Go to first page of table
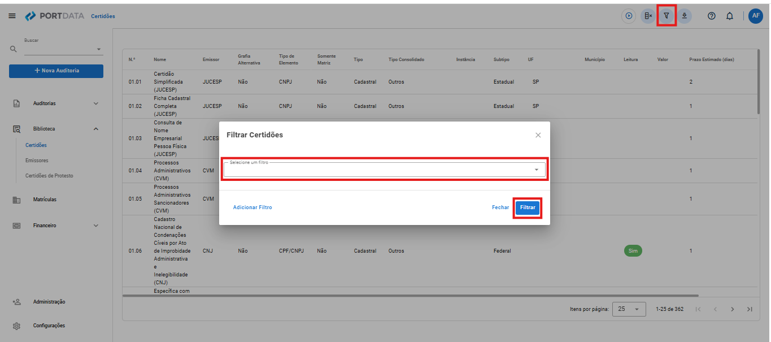This screenshot has width=771, height=342. pos(698,309)
